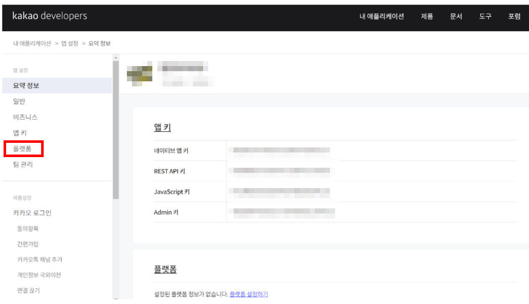Open the 문서 menu
The width and height of the screenshot is (529, 304).
coord(456,16)
